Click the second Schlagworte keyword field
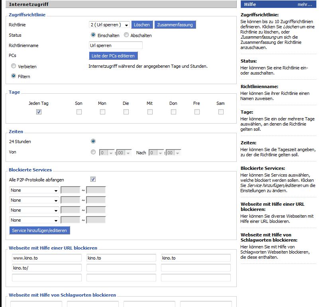This screenshot has width=320, height=307. pos(93,304)
